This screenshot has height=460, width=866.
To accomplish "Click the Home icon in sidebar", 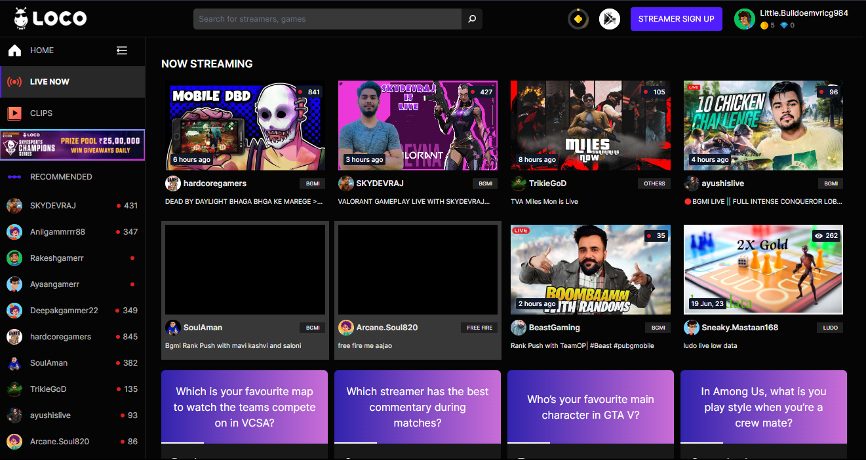I will click(14, 50).
